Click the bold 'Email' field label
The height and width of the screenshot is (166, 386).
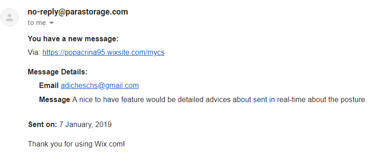click(x=49, y=85)
